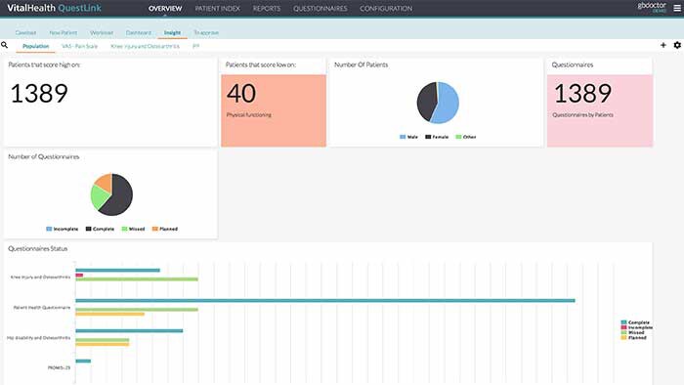Click the Hip disability Planned yellow bar

103,345
